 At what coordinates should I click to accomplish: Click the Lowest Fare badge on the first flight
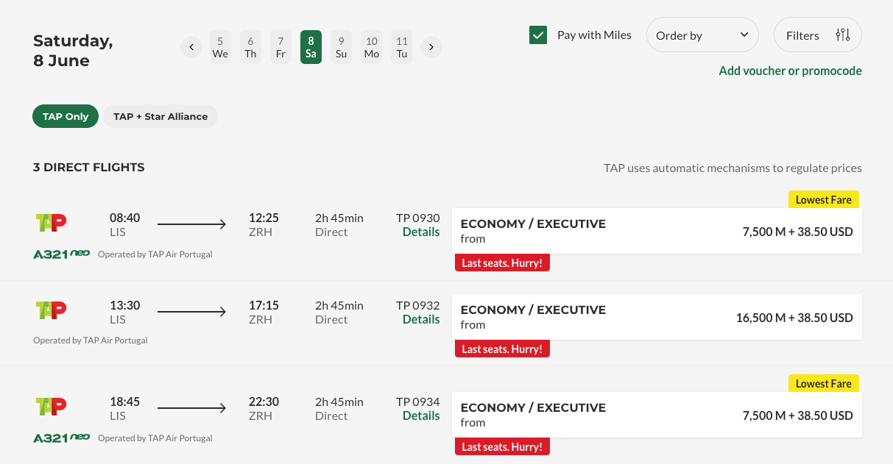(x=823, y=199)
